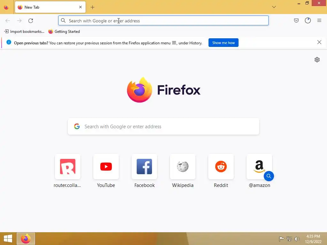The height and width of the screenshot is (245, 327).
Task: Click the magnifier icon in address bar
Action: [63, 20]
